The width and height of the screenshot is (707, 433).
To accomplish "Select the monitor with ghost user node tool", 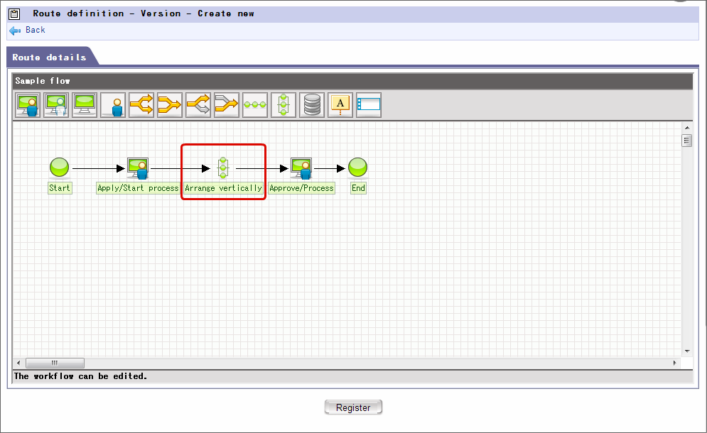I will 56,105.
